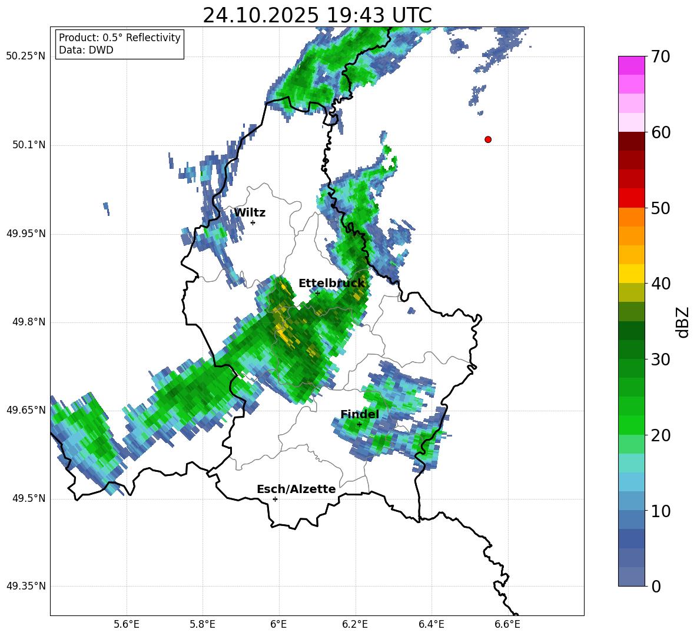Screen dimensions: 697x636
Task: Click the Data: DWD text
Action: tap(86, 50)
